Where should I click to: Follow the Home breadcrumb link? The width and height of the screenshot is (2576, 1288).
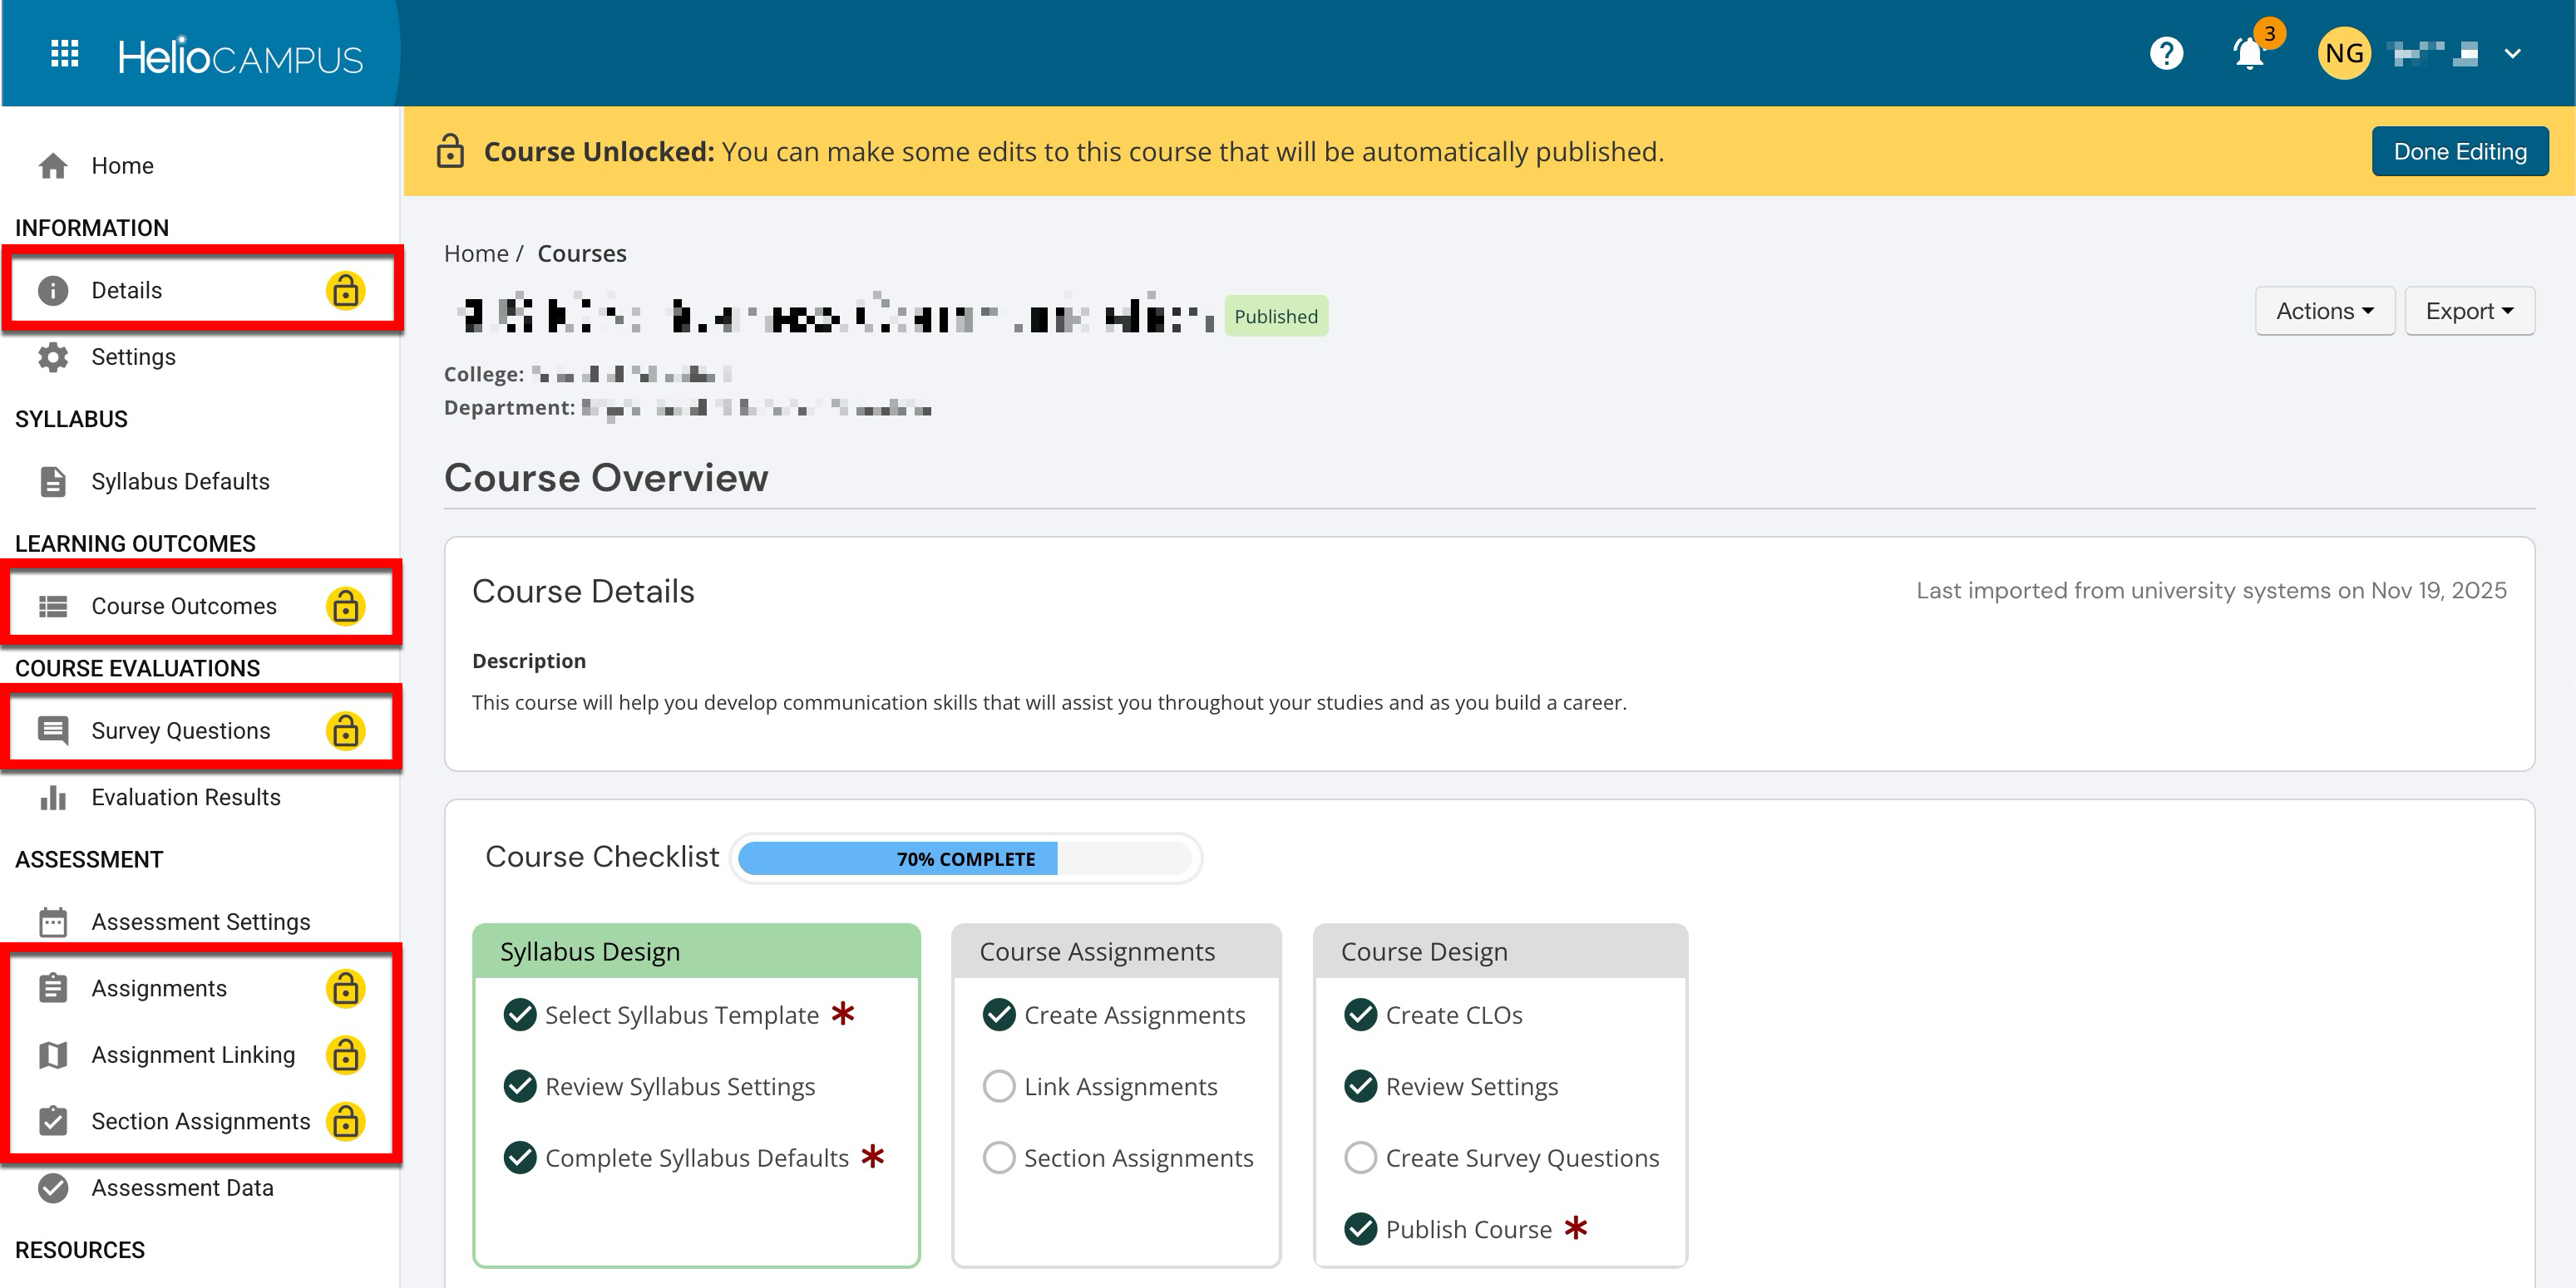click(476, 253)
